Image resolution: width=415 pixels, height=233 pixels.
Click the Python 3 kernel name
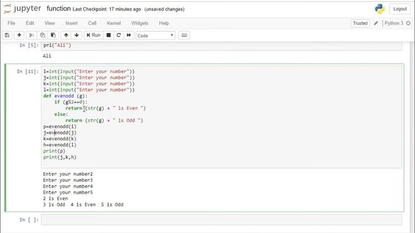click(394, 23)
